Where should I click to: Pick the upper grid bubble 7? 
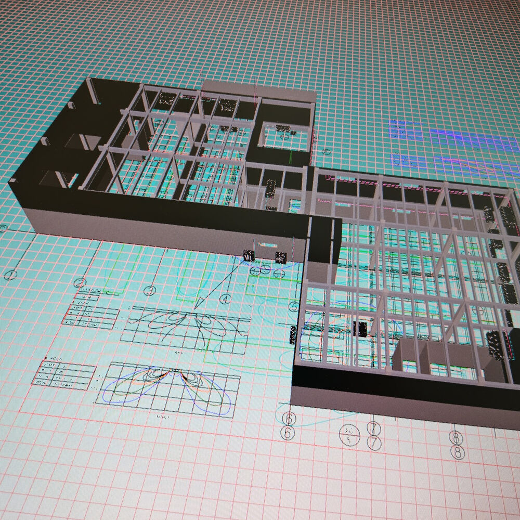pyautogui.click(x=374, y=428)
